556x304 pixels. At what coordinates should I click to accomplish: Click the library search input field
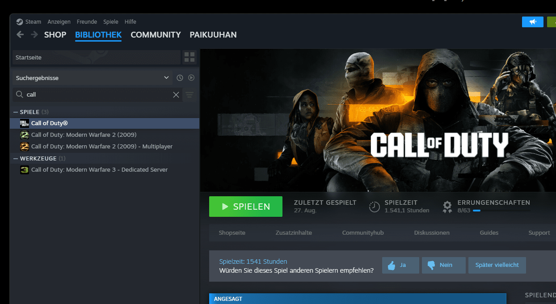(x=97, y=95)
